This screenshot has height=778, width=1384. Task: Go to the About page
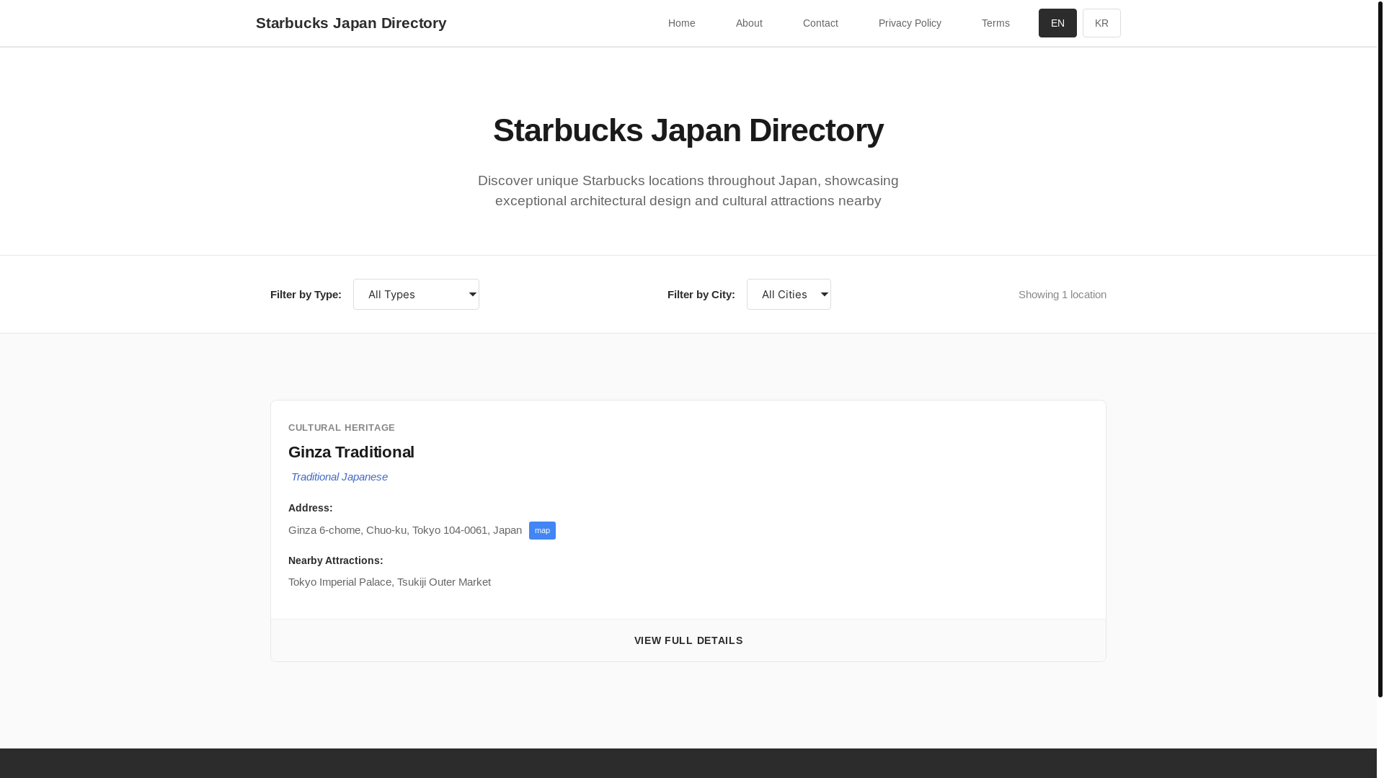(749, 23)
